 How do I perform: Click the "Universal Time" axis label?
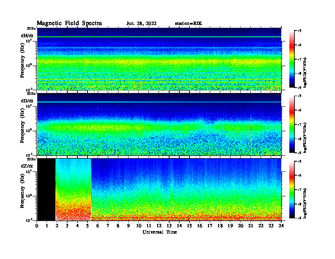159,232
